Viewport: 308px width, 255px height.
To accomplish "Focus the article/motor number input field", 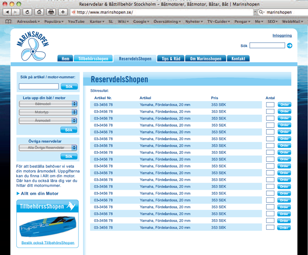I will click(39, 86).
